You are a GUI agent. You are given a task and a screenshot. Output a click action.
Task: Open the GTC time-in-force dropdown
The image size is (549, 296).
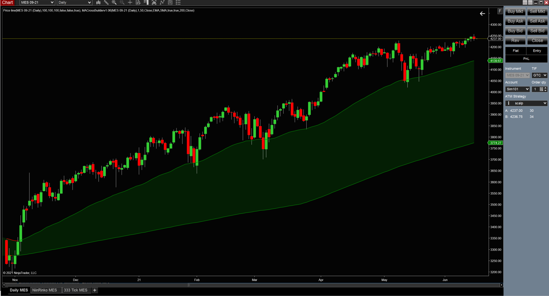click(x=540, y=75)
